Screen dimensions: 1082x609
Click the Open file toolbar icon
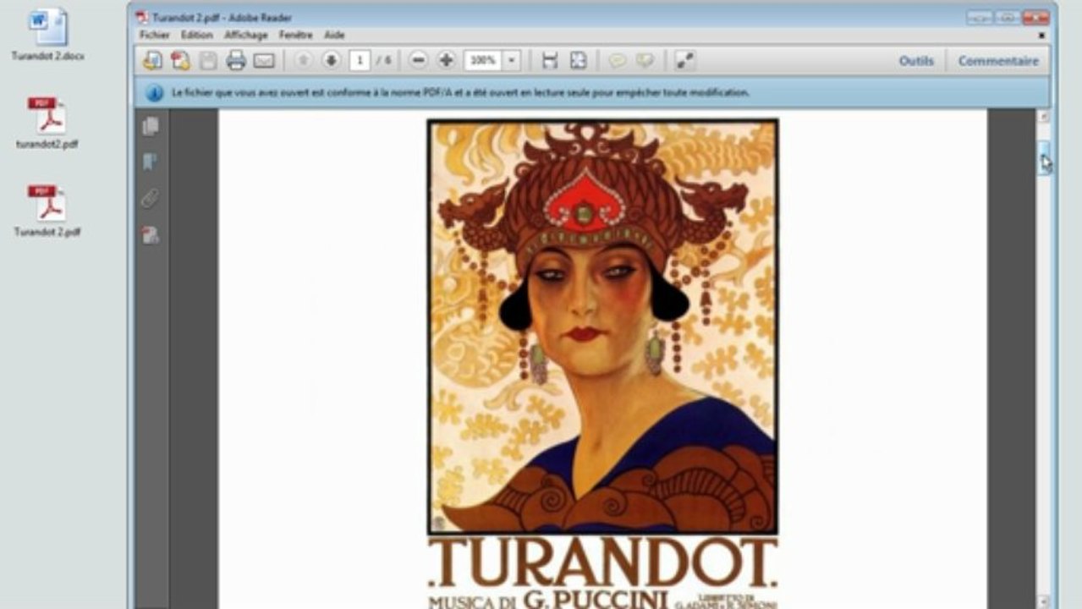(x=152, y=60)
